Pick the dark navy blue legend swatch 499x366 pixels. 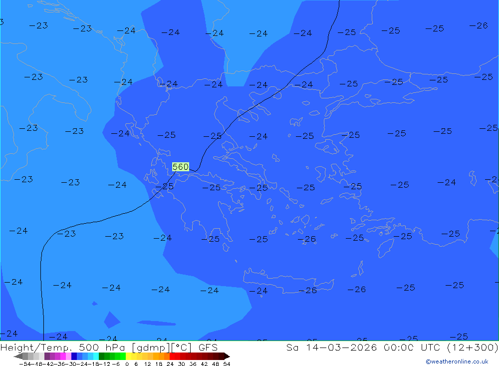click(74, 356)
